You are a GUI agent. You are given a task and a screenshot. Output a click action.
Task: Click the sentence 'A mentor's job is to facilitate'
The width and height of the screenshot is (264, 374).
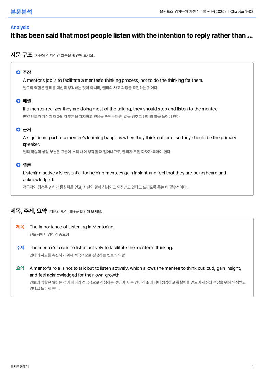click(113, 81)
